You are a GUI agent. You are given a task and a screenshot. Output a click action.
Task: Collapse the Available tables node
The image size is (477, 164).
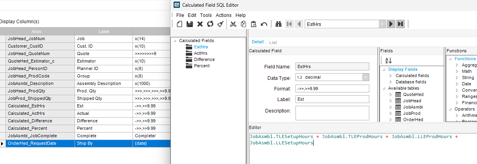(384, 88)
